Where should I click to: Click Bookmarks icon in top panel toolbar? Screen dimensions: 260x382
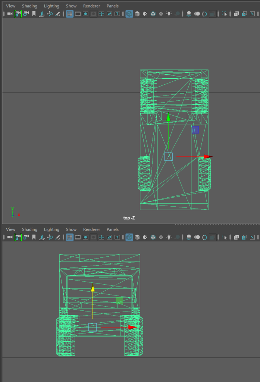(x=34, y=14)
